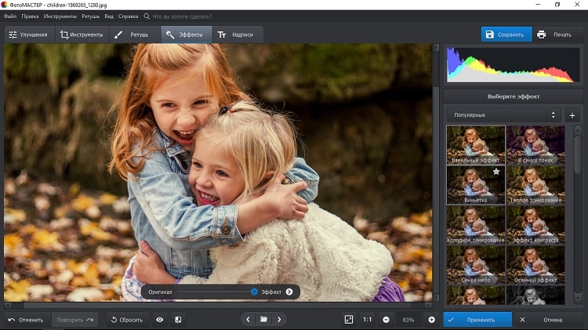Toggle the before/after compare view icon

178,320
